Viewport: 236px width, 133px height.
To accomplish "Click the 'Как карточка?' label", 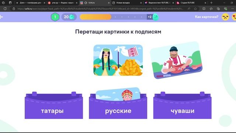I will pyautogui.click(x=206, y=17).
